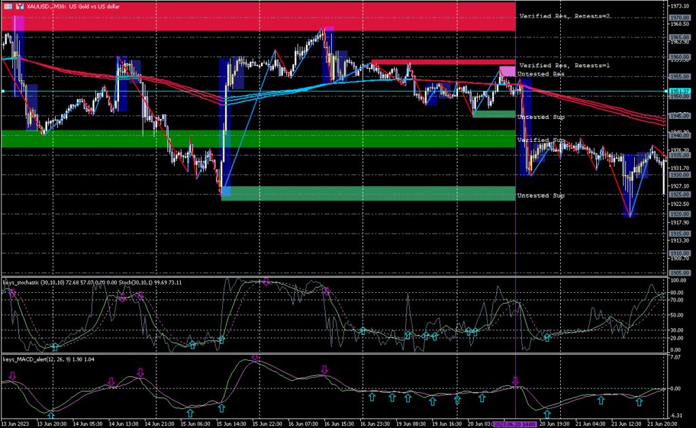This screenshot has height=428, width=696.
Task: Click the 'Untested Res' zone label
Action: 540,74
